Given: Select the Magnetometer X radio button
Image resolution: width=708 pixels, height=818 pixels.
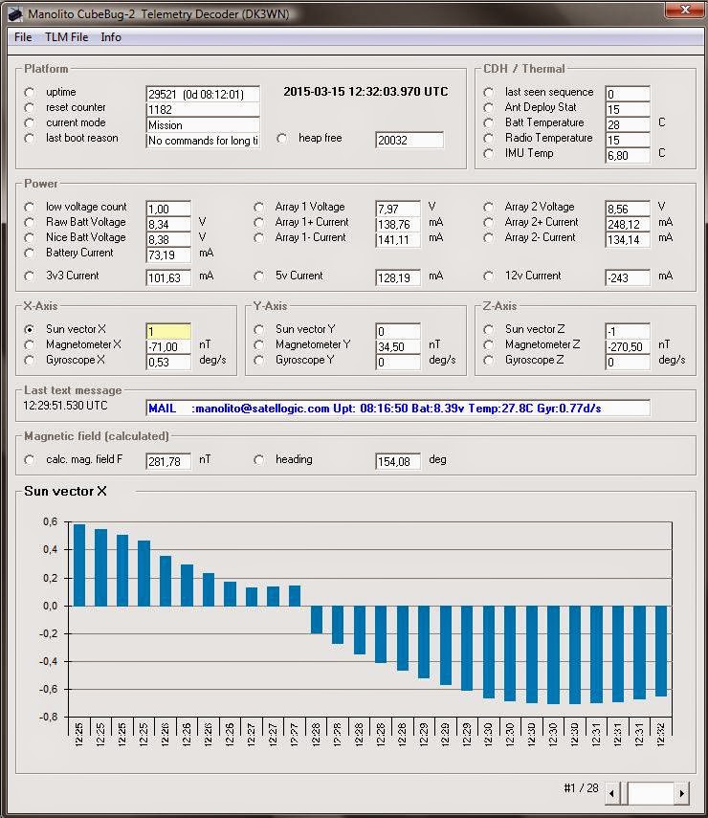Looking at the screenshot, I should click(30, 344).
